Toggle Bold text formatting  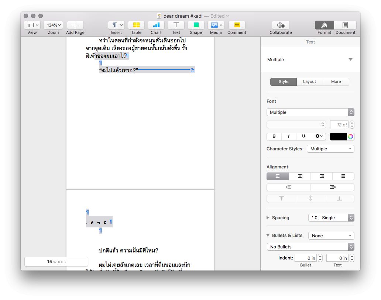(x=274, y=136)
